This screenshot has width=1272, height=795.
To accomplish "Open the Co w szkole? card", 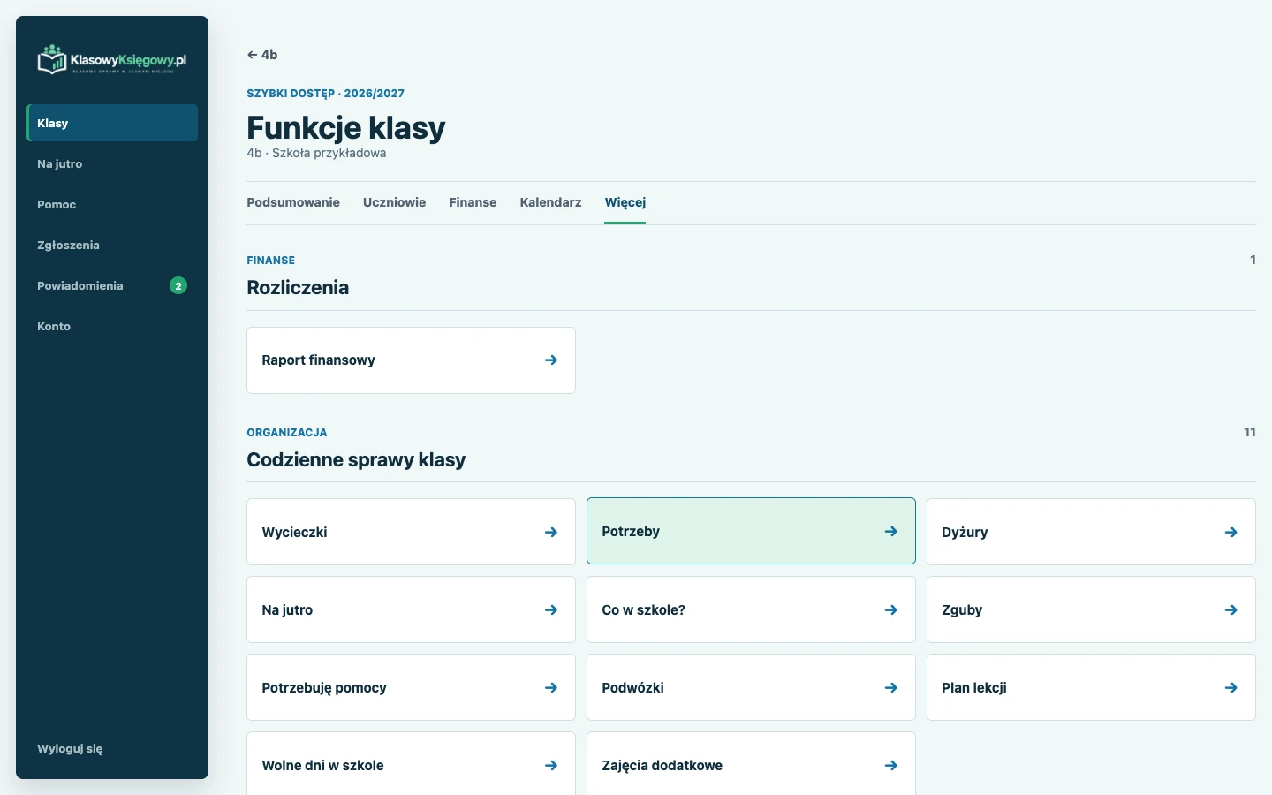I will 751,609.
